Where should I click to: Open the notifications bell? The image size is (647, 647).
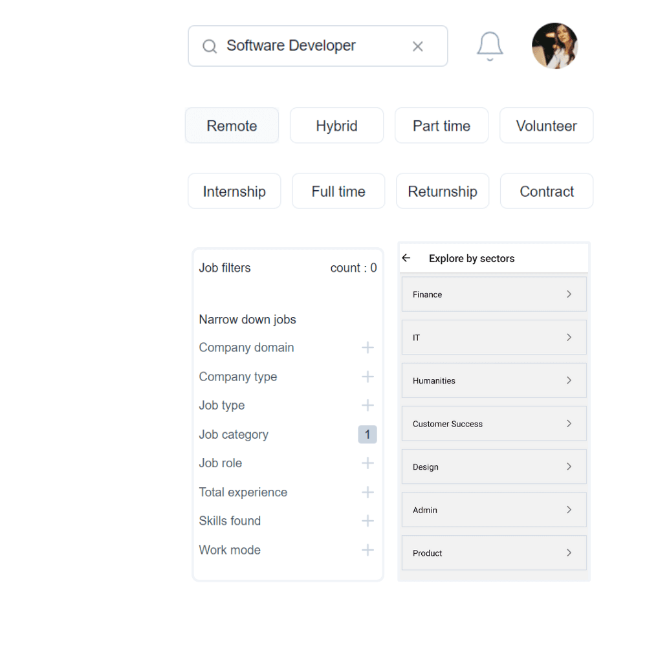(490, 46)
